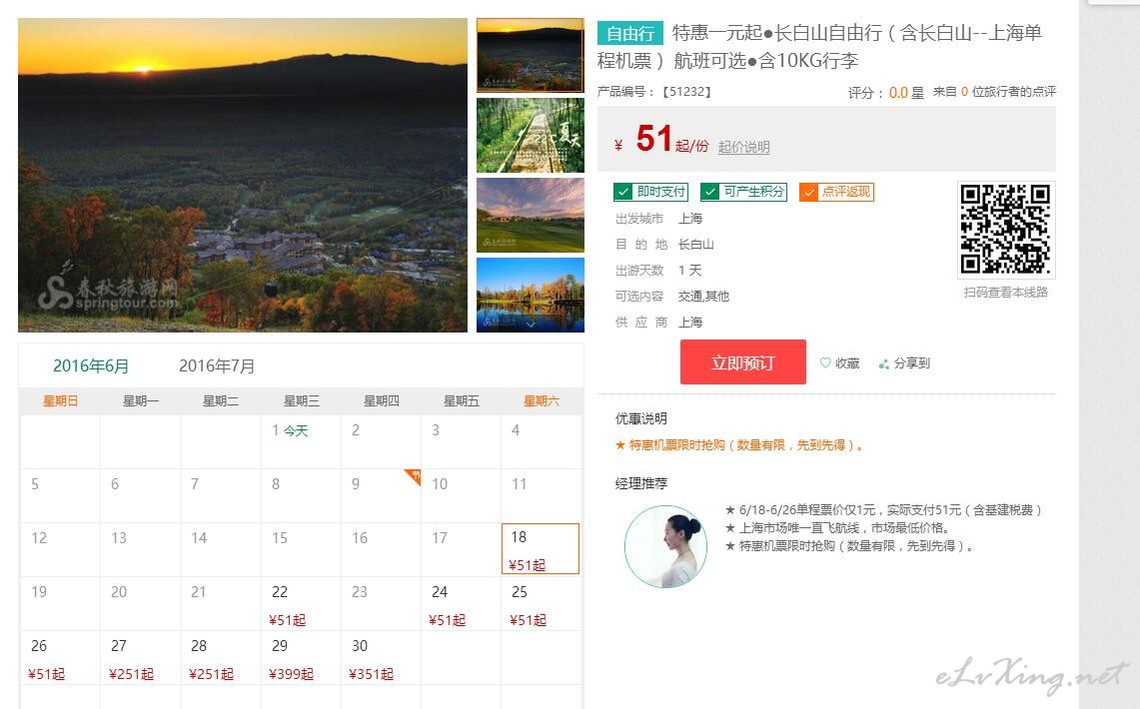Toggle the 即时支付 checkbox
The image size is (1140, 709).
[622, 192]
